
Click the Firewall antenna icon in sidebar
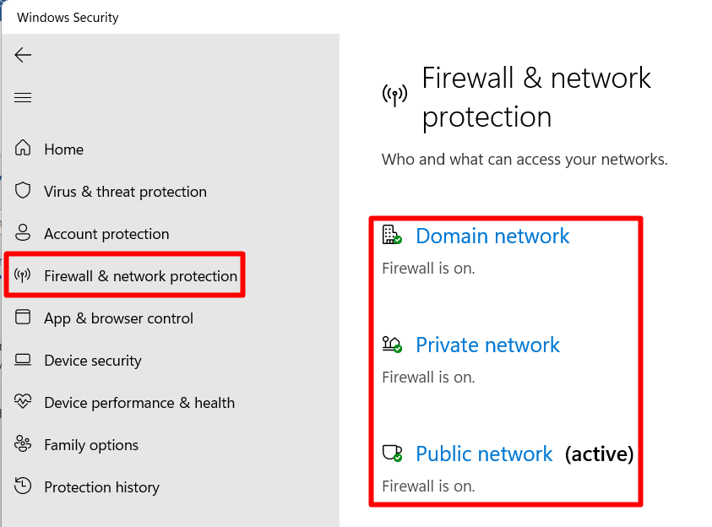coord(23,274)
